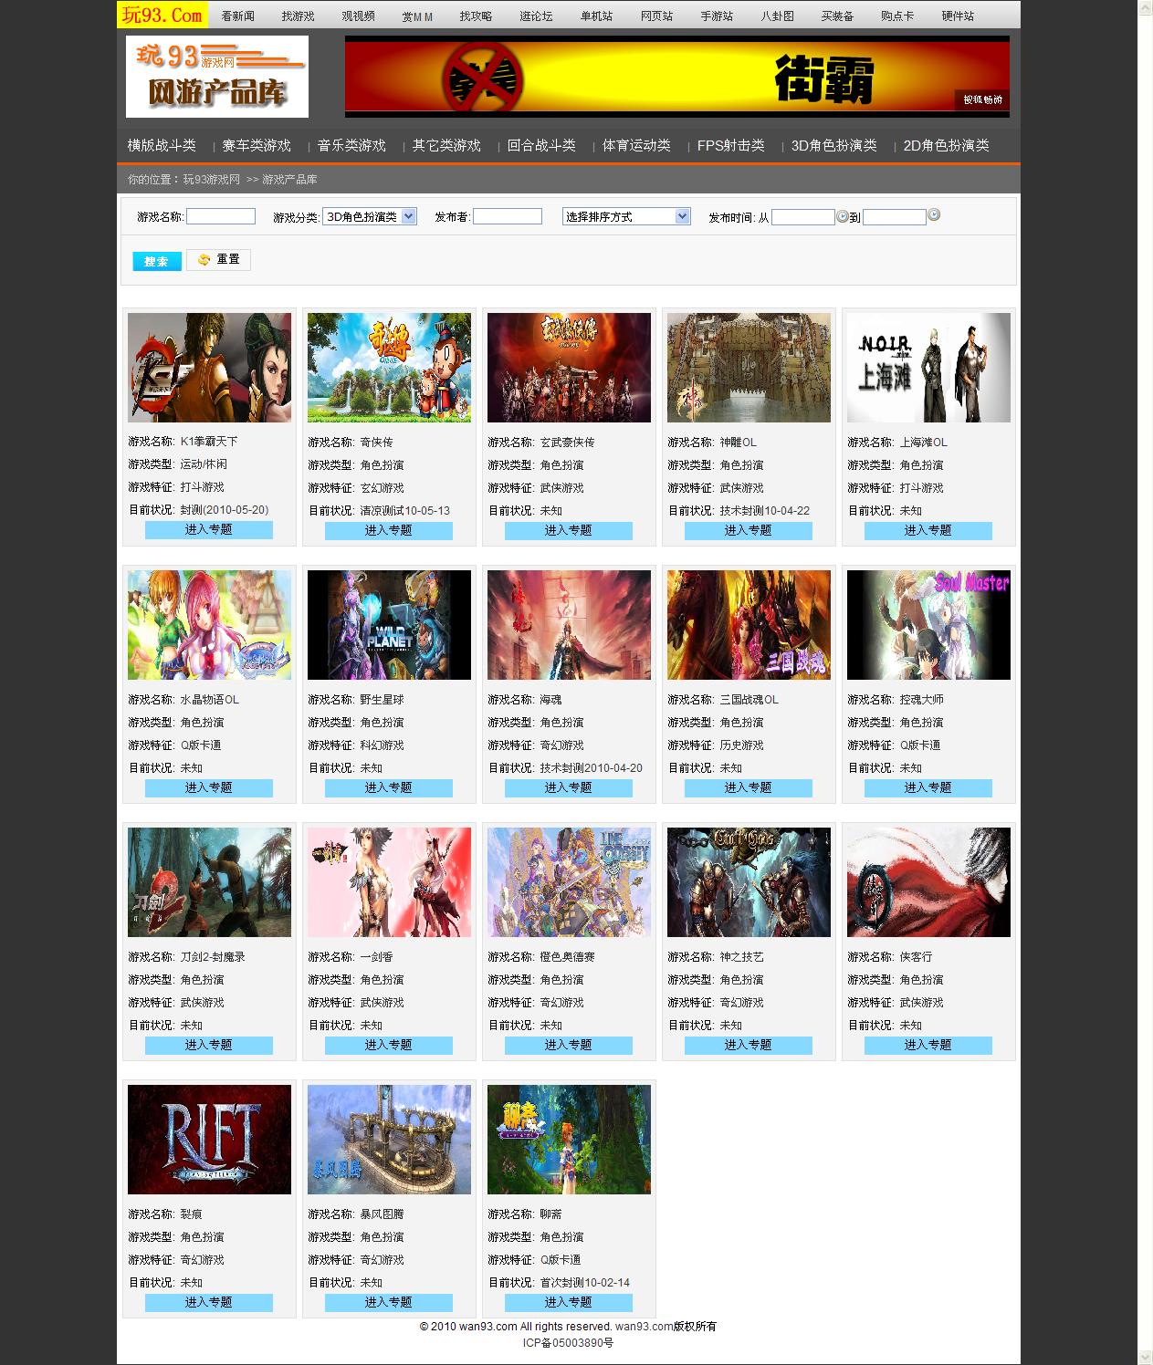
Task: Select the 其它类游戏 category tab
Action: 446,145
